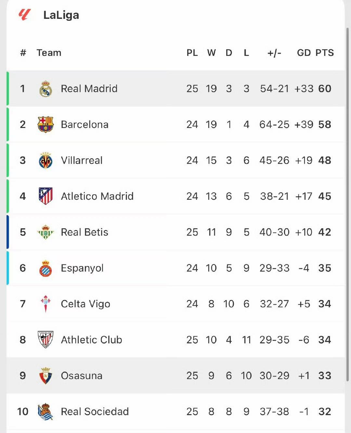Click the PL column header

click(x=192, y=53)
